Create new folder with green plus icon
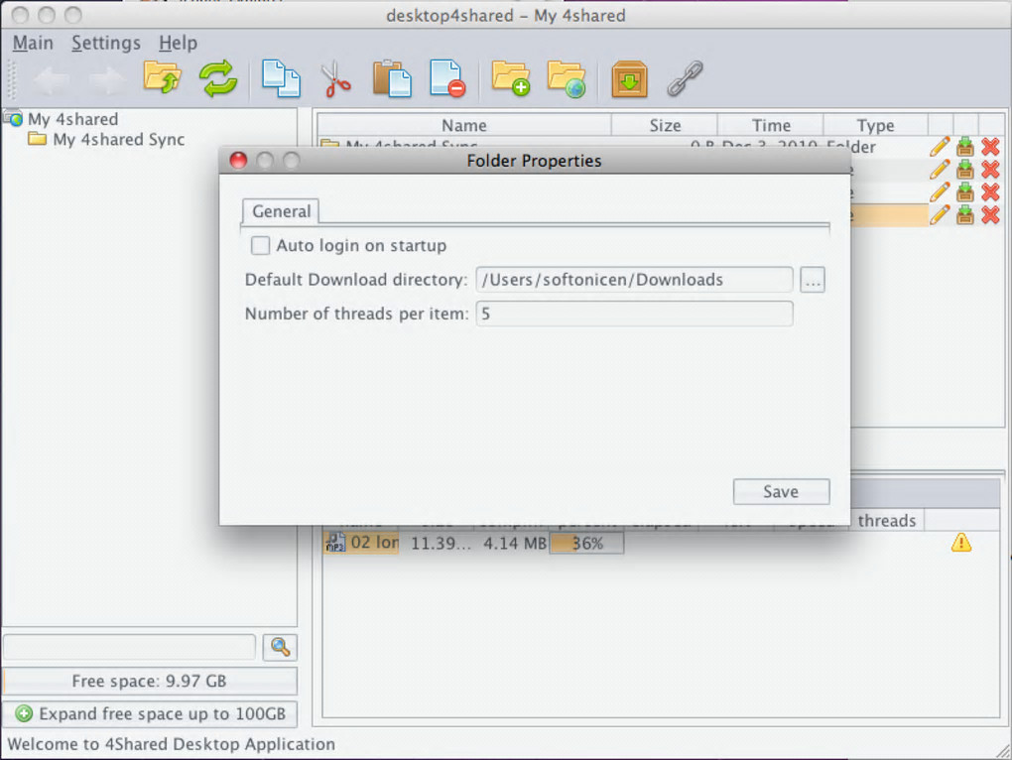Image resolution: width=1012 pixels, height=760 pixels. [511, 78]
